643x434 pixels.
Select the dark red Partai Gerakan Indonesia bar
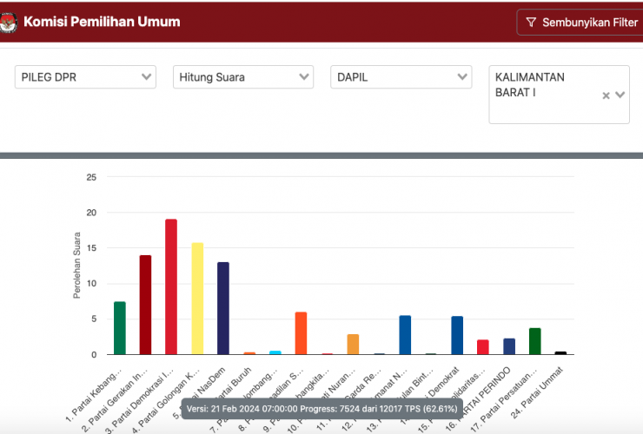point(145,305)
